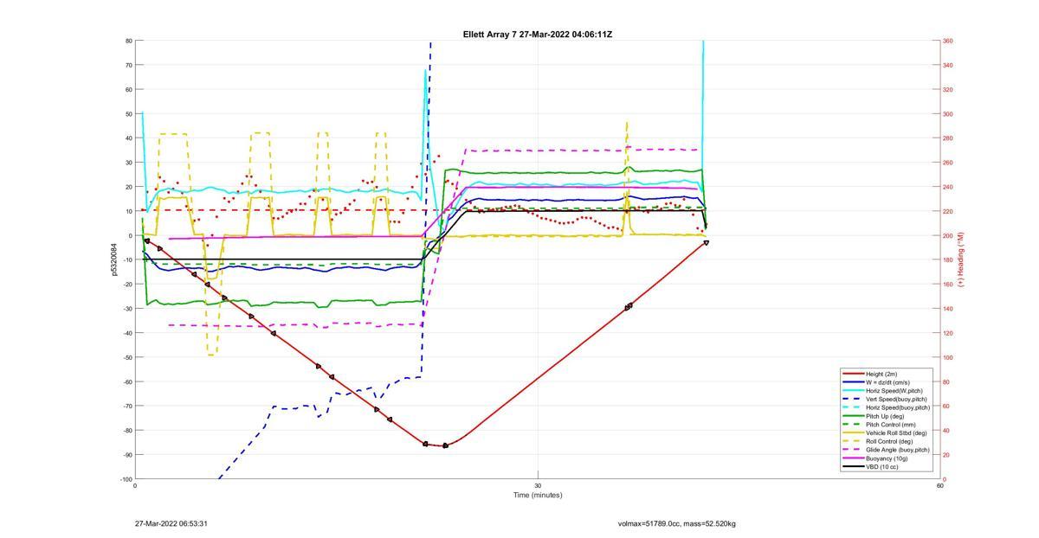Image resolution: width=1039 pixels, height=538 pixels.
Task: Click the right heading axis tick '160'
Action: (948, 285)
